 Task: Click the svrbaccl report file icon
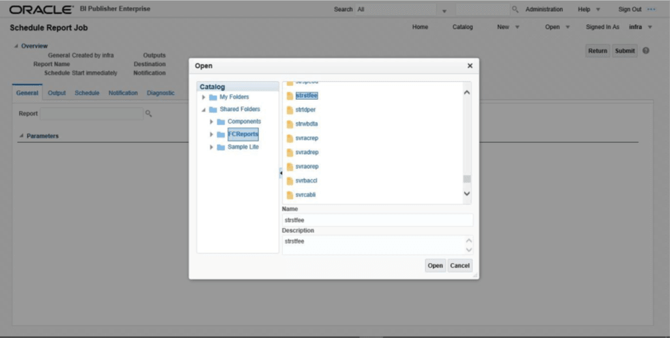coord(290,181)
